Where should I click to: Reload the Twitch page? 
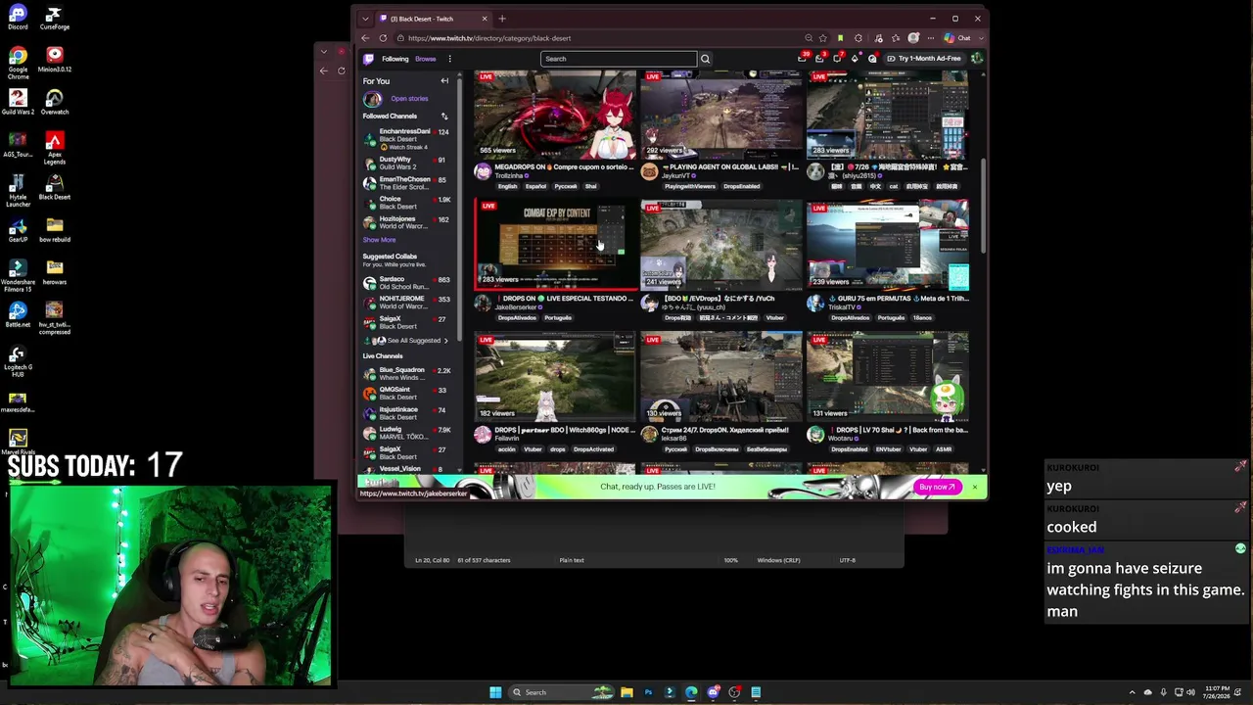click(x=383, y=38)
